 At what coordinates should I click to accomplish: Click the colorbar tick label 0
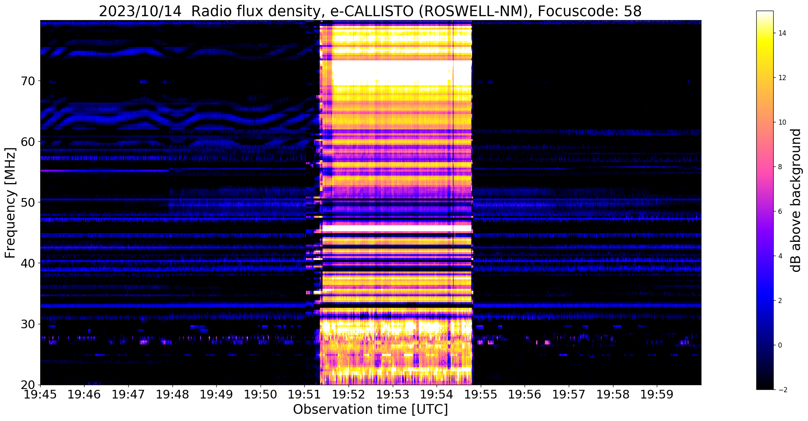point(779,345)
